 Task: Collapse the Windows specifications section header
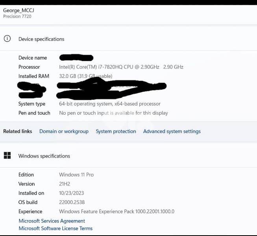(128, 156)
